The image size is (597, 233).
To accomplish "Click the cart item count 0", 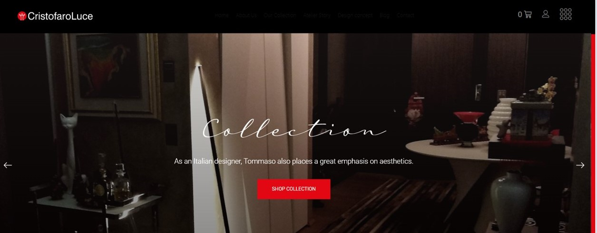I will 520,15.
